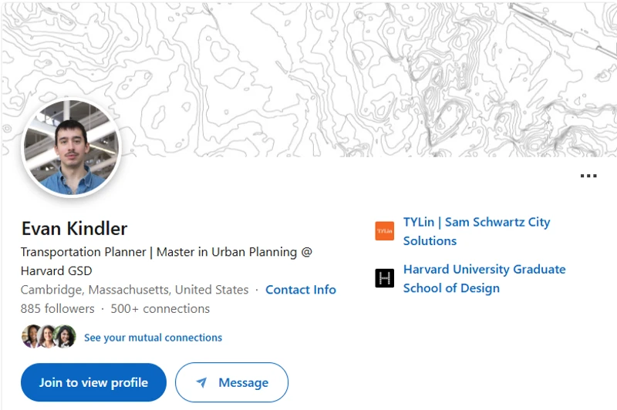The image size is (617, 410).
Task: Click the Evan Kindler name heading
Action: (x=74, y=228)
